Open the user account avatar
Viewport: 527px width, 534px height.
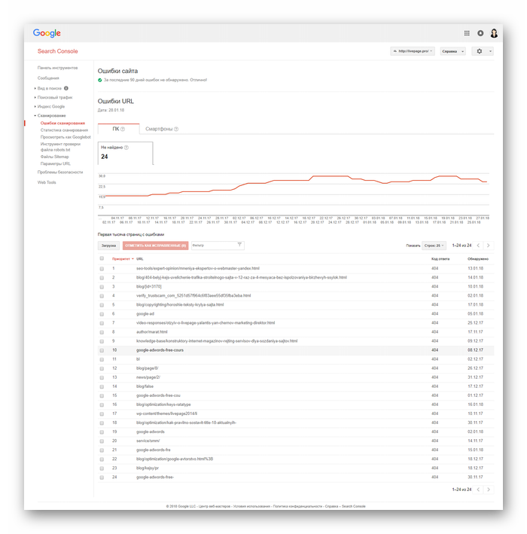click(494, 33)
